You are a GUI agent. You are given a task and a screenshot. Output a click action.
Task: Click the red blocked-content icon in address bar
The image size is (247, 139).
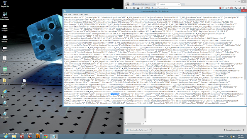tap(220, 8)
